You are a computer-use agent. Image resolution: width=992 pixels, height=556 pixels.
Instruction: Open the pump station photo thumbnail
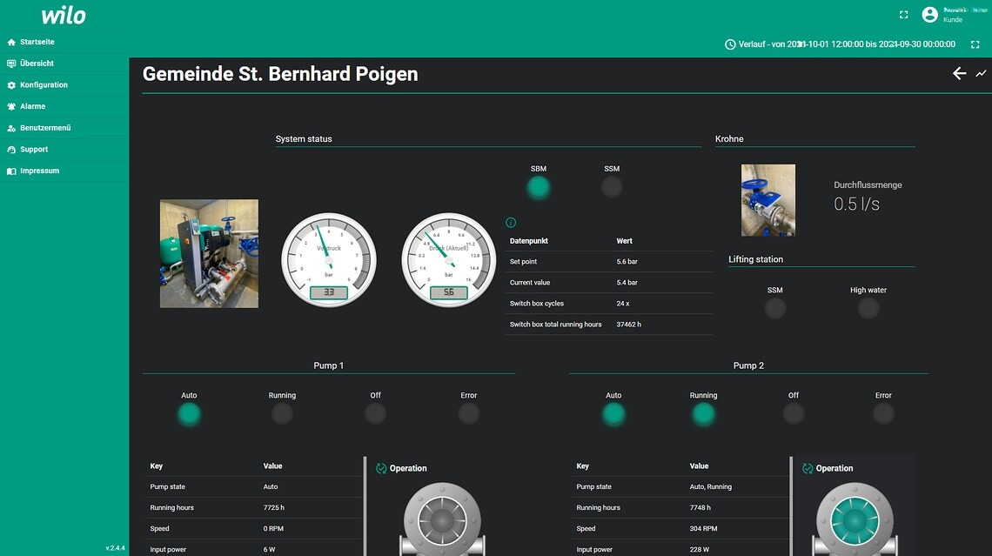pyautogui.click(x=209, y=253)
